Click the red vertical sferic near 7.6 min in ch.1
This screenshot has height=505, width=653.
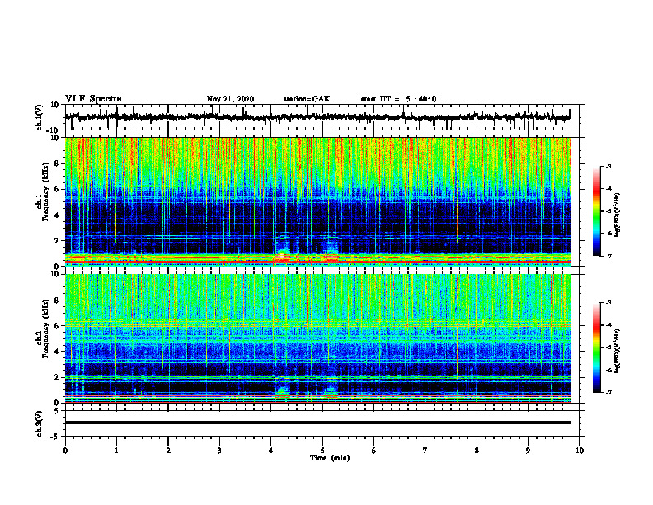coord(457,191)
